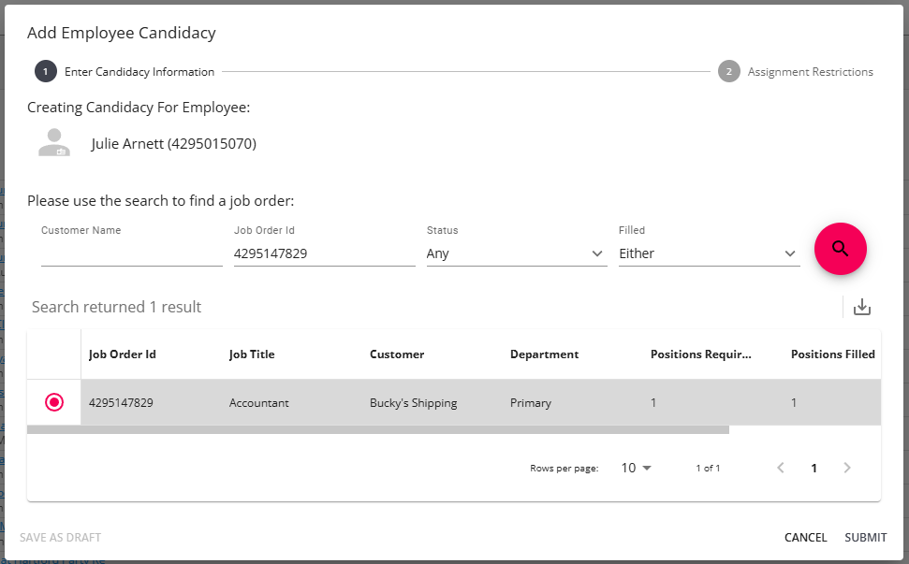Click the employee avatar icon

54,143
